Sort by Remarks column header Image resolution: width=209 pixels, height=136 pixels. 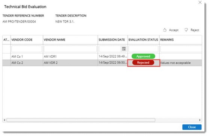pyautogui.click(x=167, y=40)
